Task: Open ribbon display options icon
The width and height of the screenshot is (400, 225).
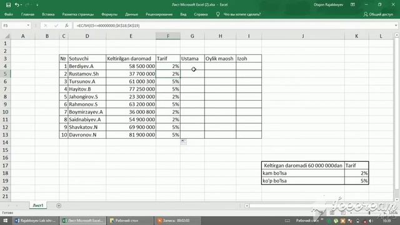Action: 352,4
